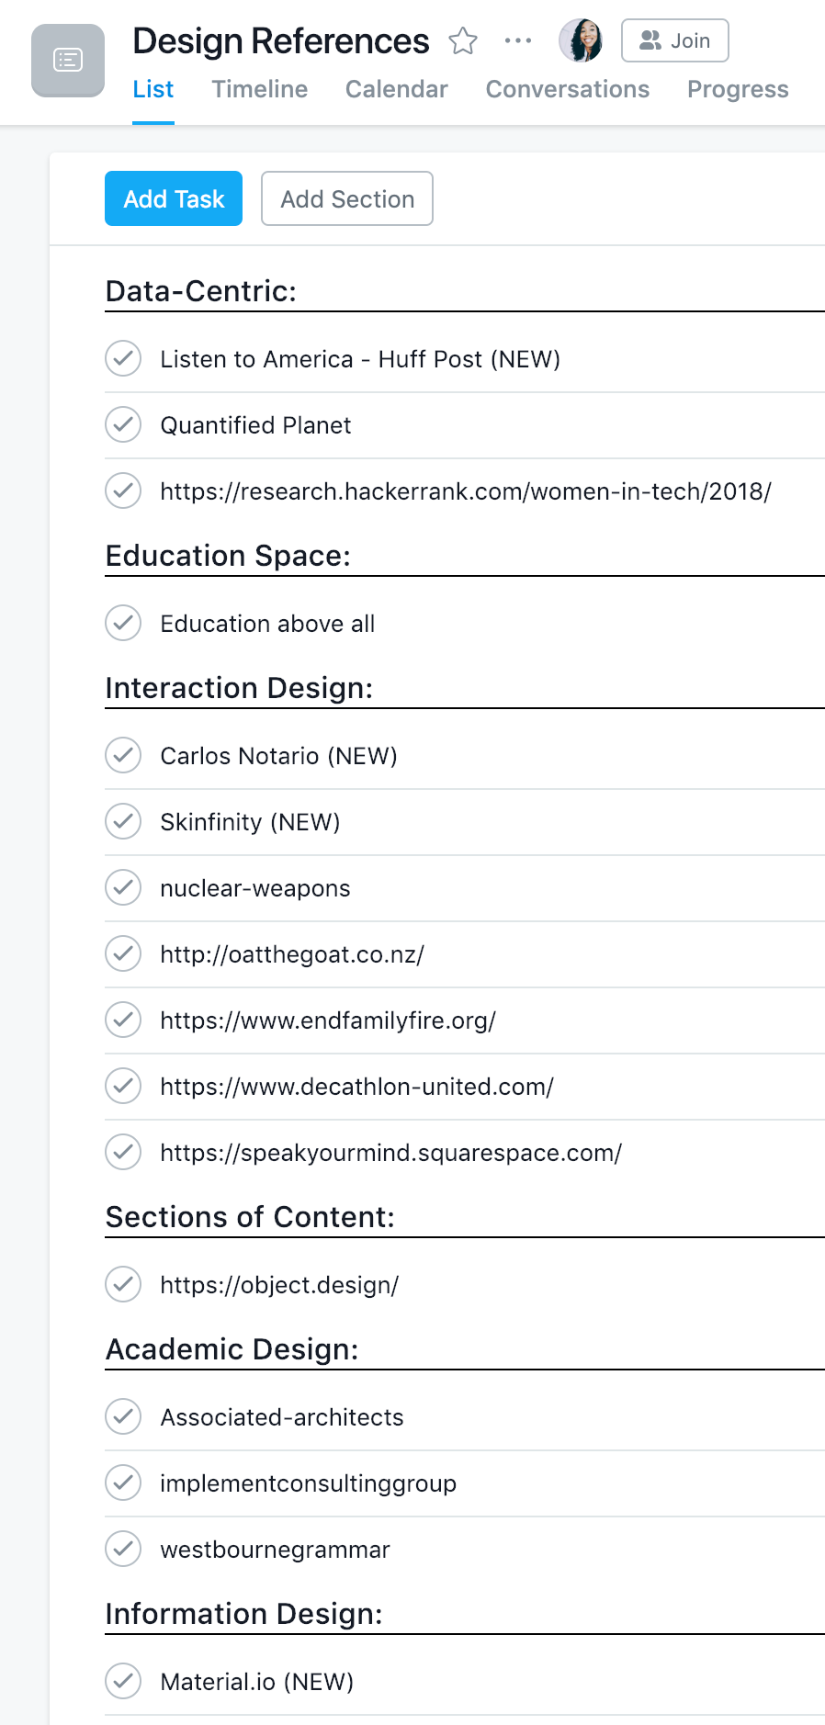Open the project more options ellipsis
The height and width of the screenshot is (1725, 825).
[x=518, y=41]
